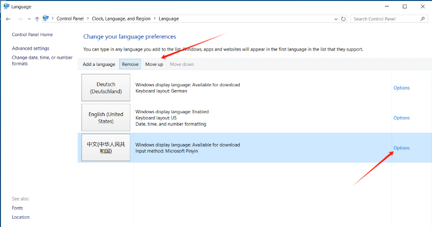The image size is (432, 227).
Task: Click the Language breadcrumb
Action: click(168, 19)
